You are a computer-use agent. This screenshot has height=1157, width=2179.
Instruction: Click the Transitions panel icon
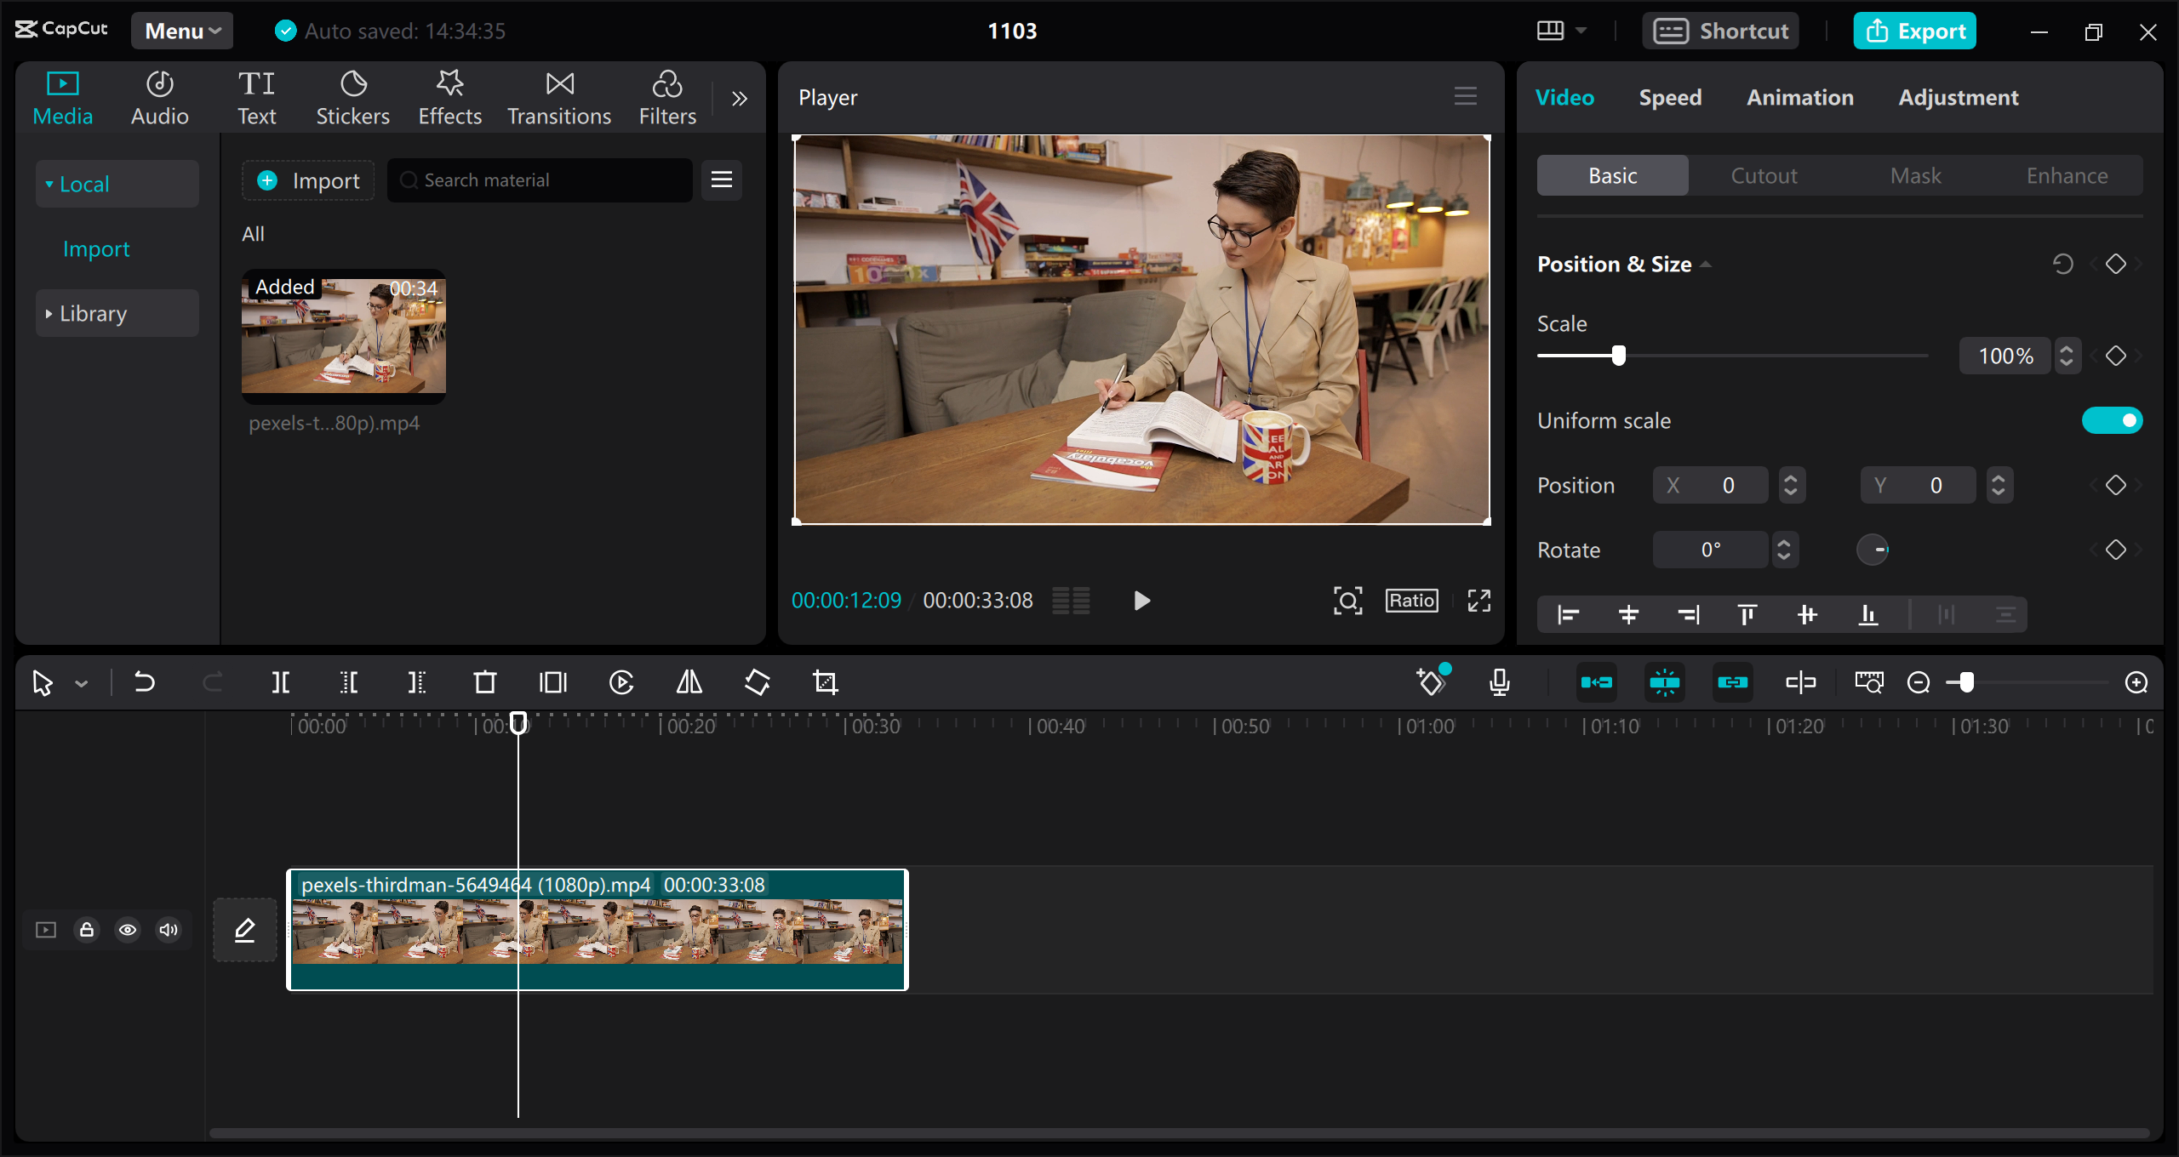(558, 96)
